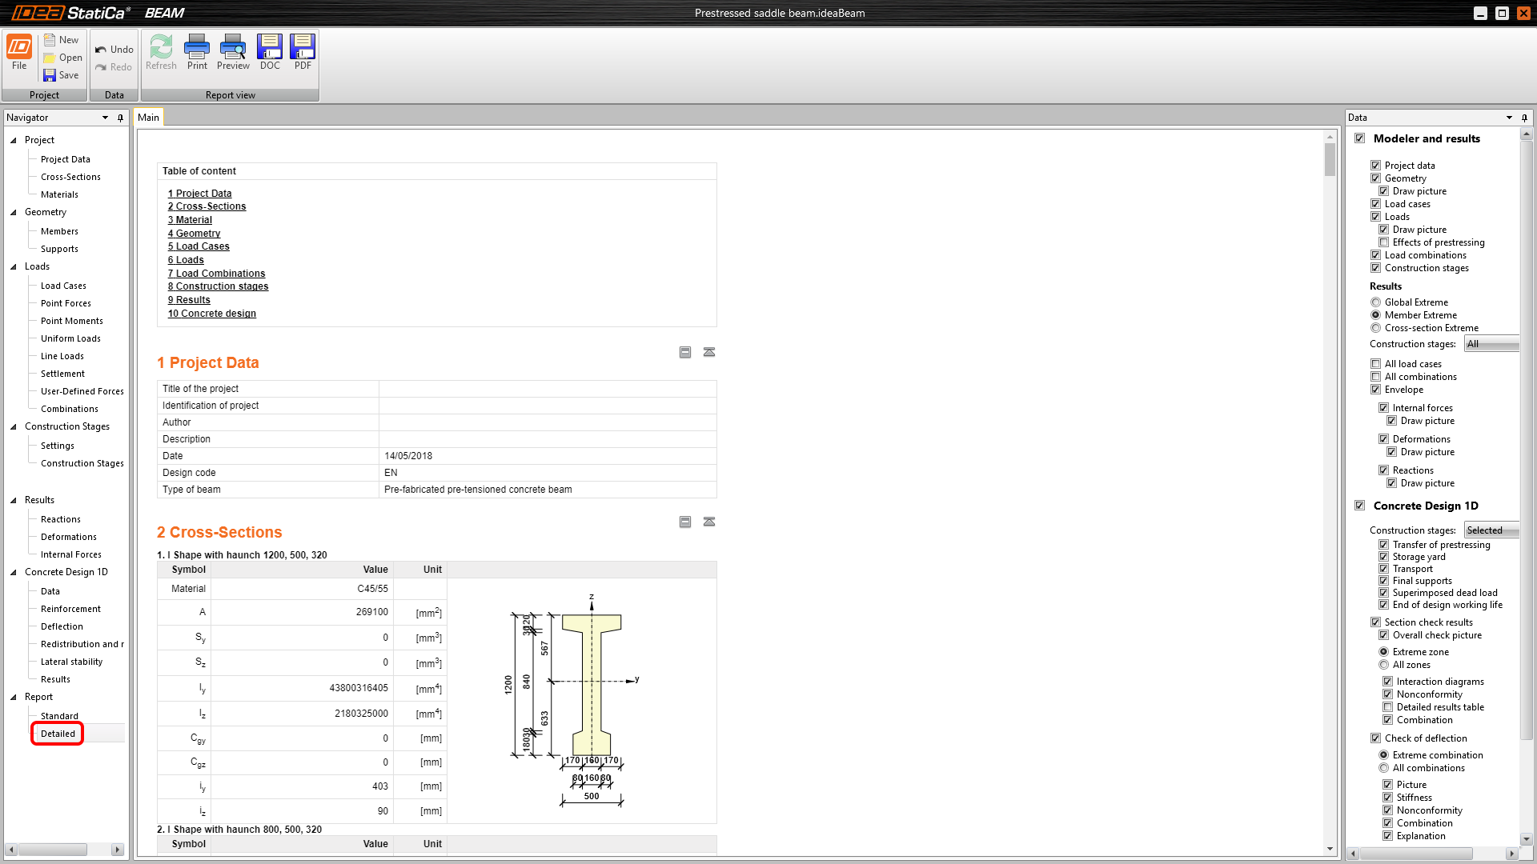
Task: Click the Navigator horizontal scrollbar
Action: click(53, 850)
